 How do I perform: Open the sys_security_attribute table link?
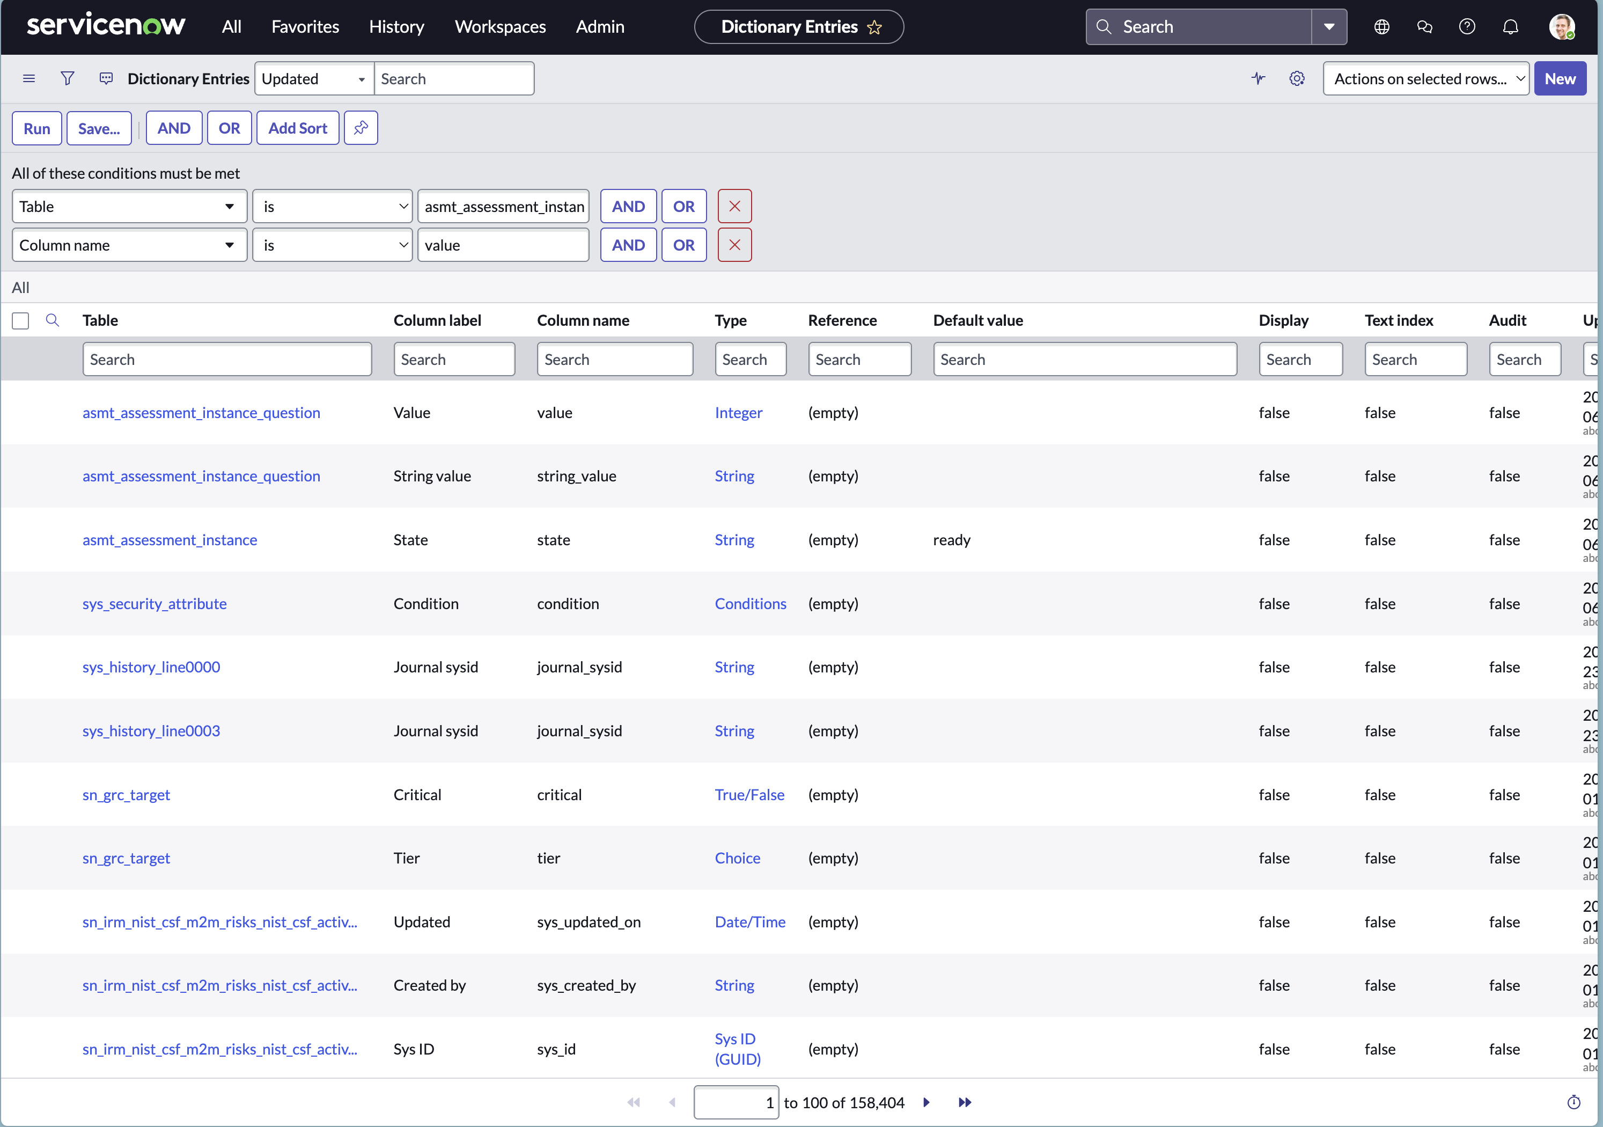(x=155, y=603)
